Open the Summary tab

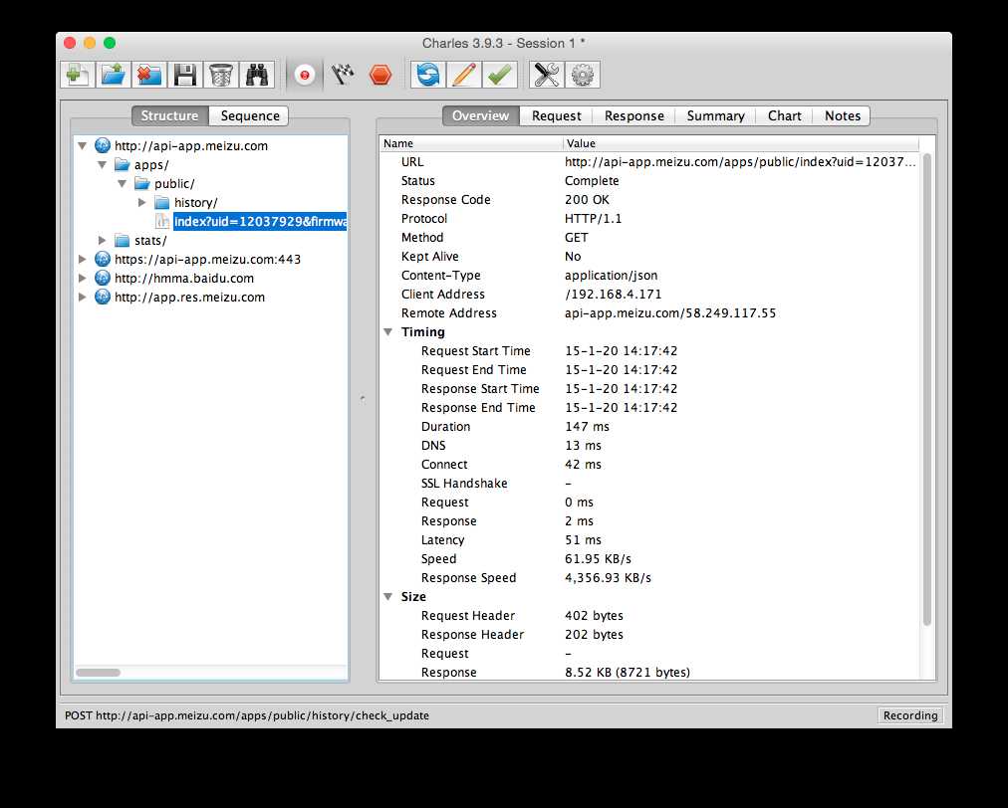pyautogui.click(x=715, y=115)
